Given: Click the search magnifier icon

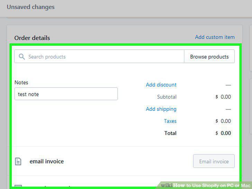Looking at the screenshot, I should pos(22,57).
